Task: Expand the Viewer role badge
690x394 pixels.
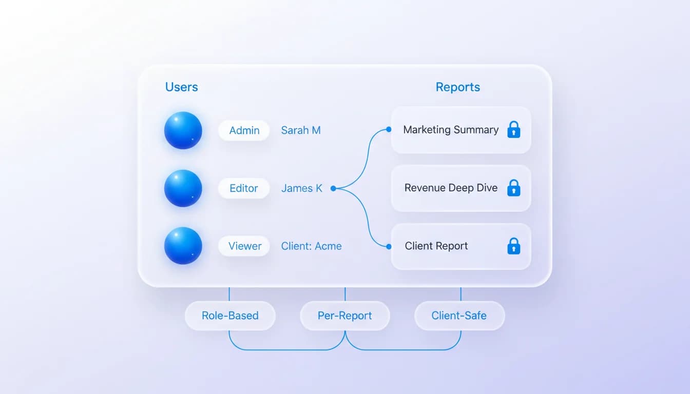Action: click(244, 246)
